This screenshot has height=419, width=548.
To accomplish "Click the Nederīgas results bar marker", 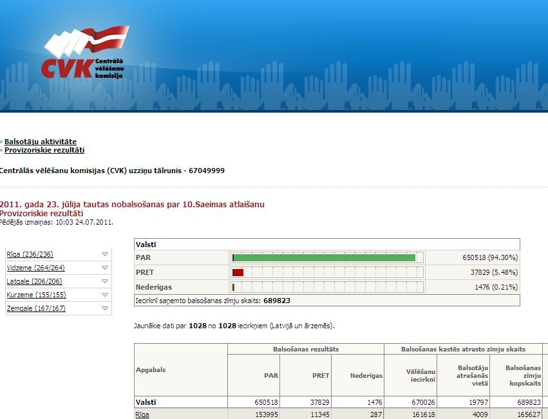I will tap(233, 287).
